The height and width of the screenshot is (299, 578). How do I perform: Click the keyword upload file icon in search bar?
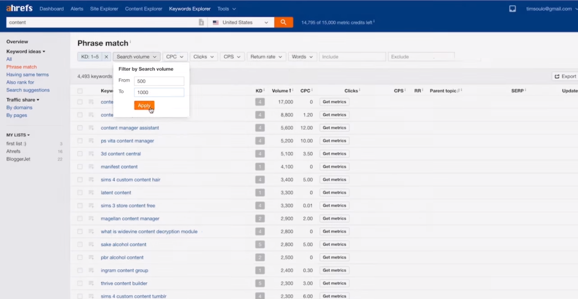point(201,23)
